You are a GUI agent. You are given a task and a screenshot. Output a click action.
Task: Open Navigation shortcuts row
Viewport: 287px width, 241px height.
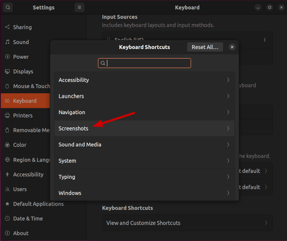click(144, 112)
